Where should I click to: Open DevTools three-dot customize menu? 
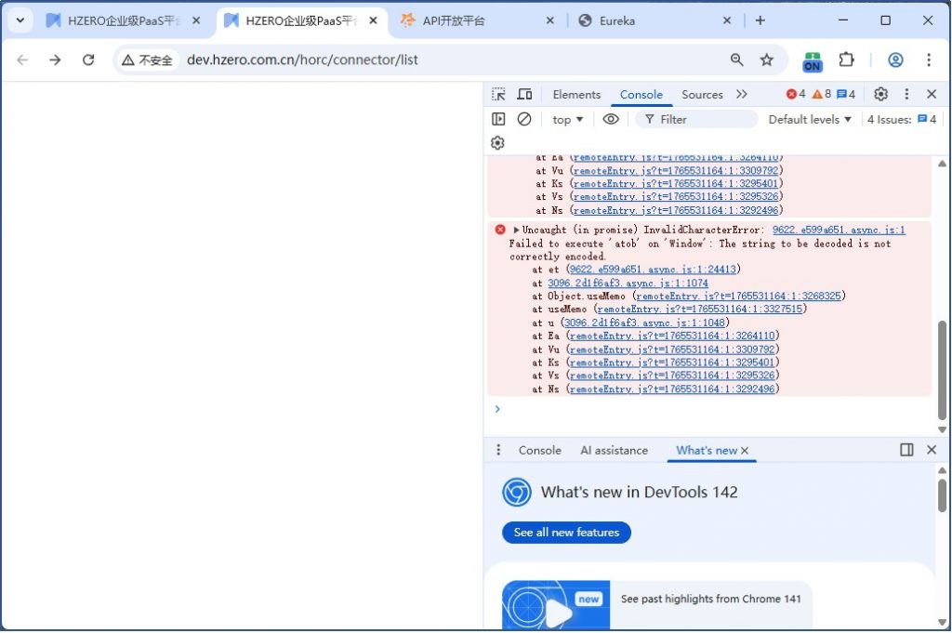pyautogui.click(x=906, y=94)
